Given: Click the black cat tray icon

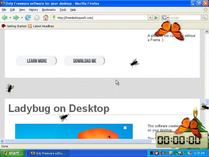Looking at the screenshot, I should click(x=152, y=153).
